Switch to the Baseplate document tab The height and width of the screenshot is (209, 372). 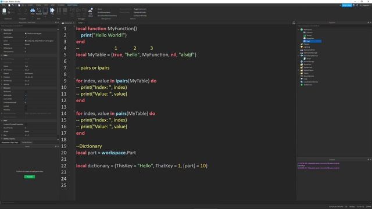tap(68, 23)
